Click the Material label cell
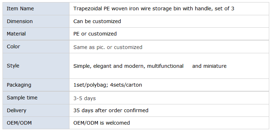The height and width of the screenshot is (131, 271). pyautogui.click(x=36, y=34)
